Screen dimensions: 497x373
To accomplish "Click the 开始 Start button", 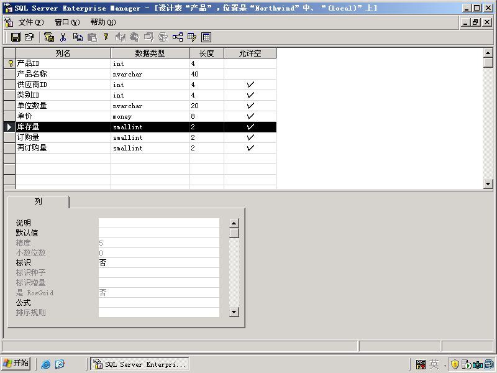I will click(x=16, y=364).
